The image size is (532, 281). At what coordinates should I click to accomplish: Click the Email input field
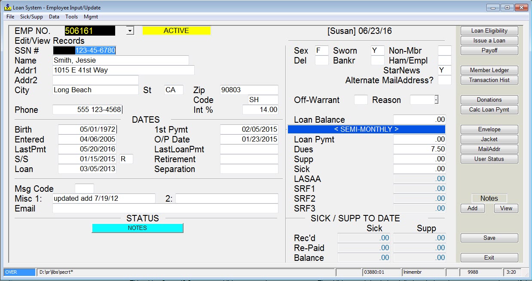coord(165,208)
